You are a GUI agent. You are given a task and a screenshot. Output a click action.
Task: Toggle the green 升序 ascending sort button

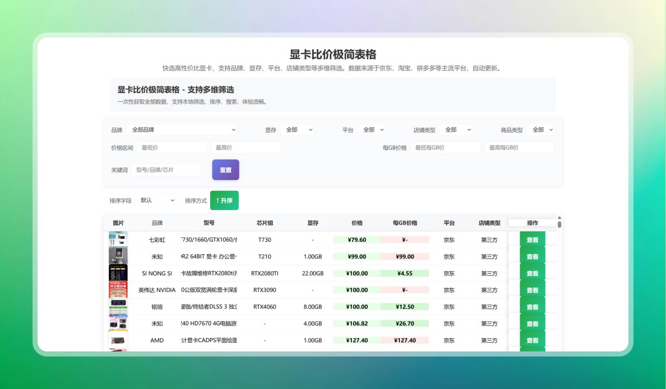pyautogui.click(x=224, y=200)
